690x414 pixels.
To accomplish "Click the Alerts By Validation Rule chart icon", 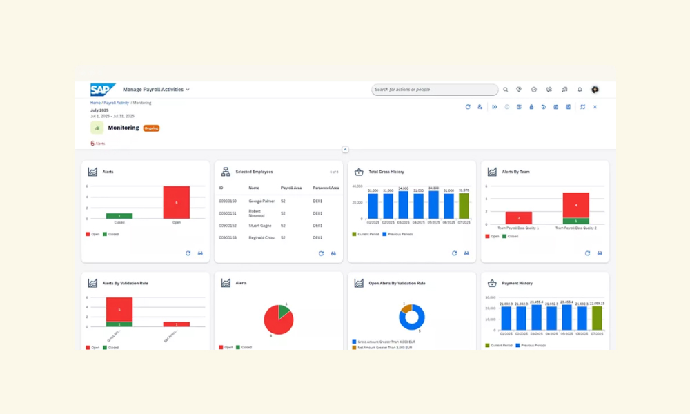I will point(92,284).
